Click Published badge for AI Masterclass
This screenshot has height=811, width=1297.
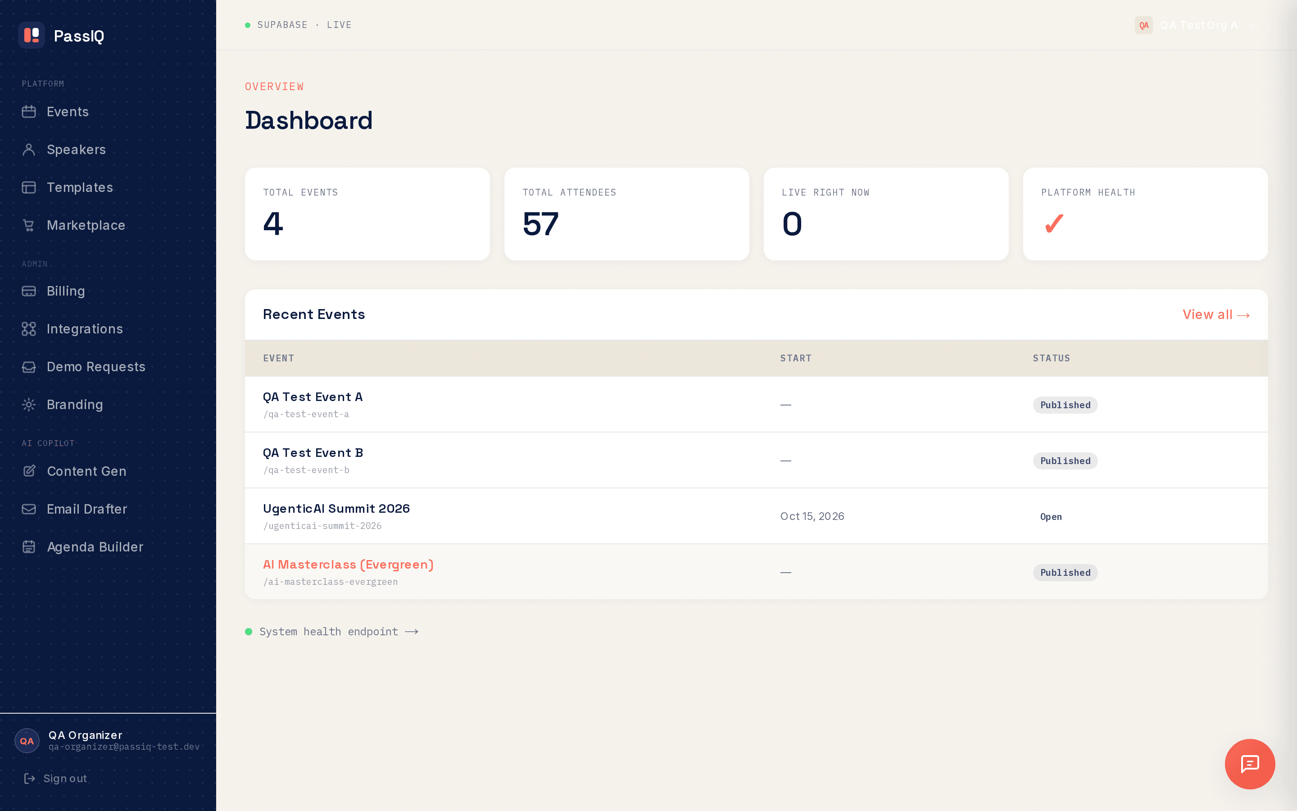tap(1065, 572)
